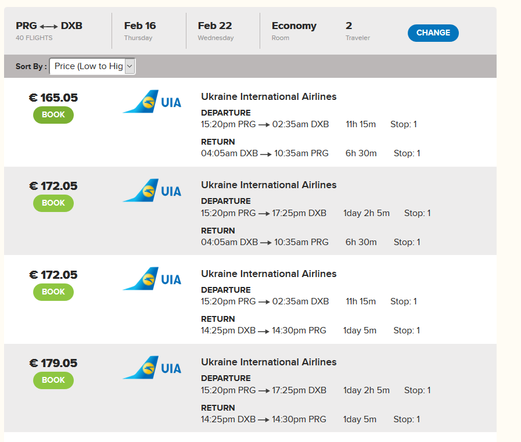Open the Sort By dropdown arrow
The image size is (521, 442).
(130, 66)
